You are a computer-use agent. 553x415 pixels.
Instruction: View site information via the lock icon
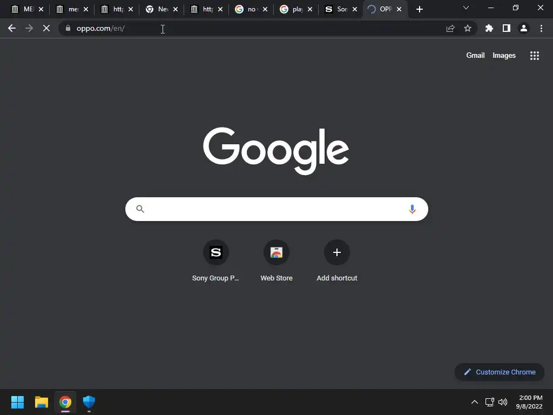(68, 28)
